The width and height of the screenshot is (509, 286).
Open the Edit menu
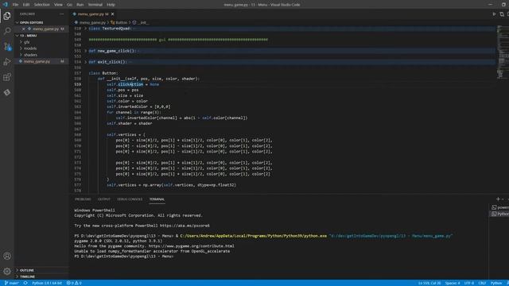pos(26,5)
